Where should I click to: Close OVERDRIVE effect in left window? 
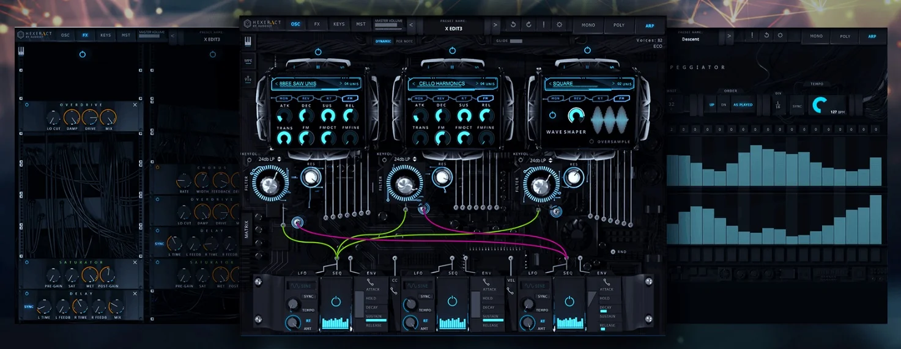point(135,105)
